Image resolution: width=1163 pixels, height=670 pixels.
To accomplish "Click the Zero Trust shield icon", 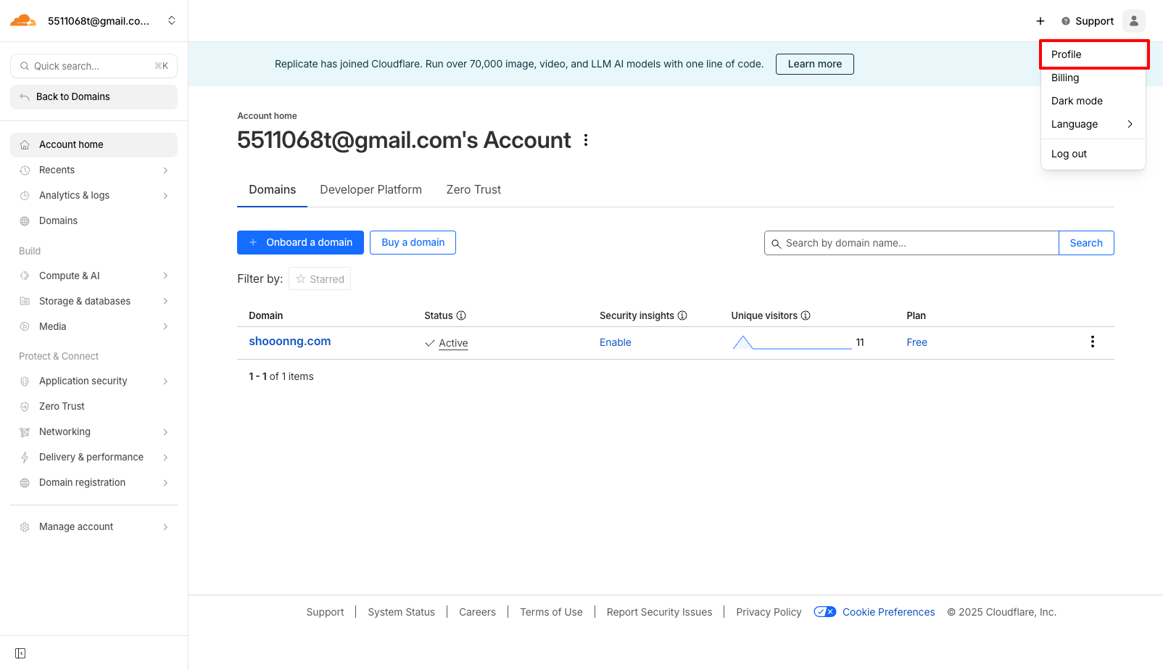I will point(25,407).
